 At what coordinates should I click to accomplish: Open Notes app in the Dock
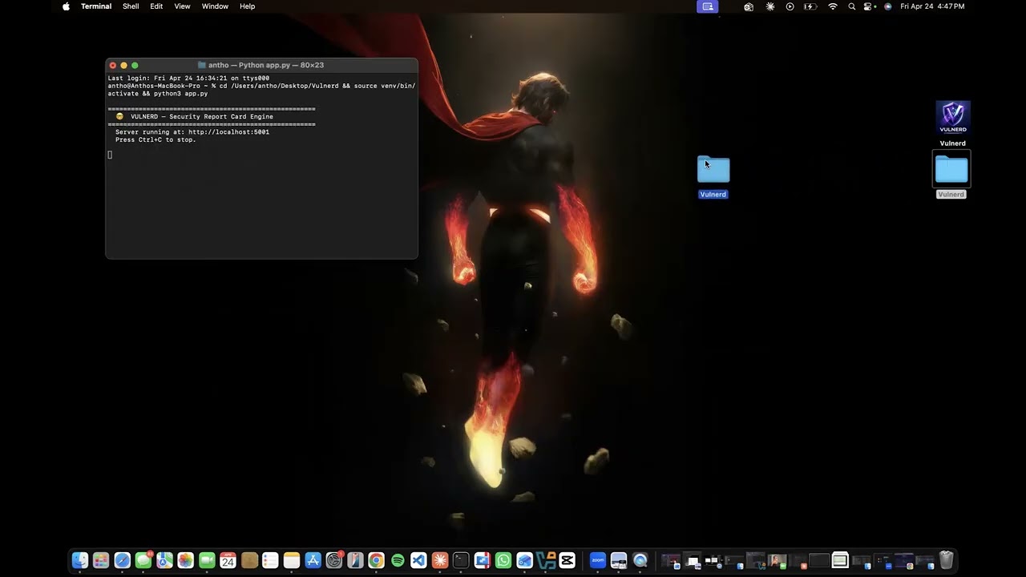291,560
